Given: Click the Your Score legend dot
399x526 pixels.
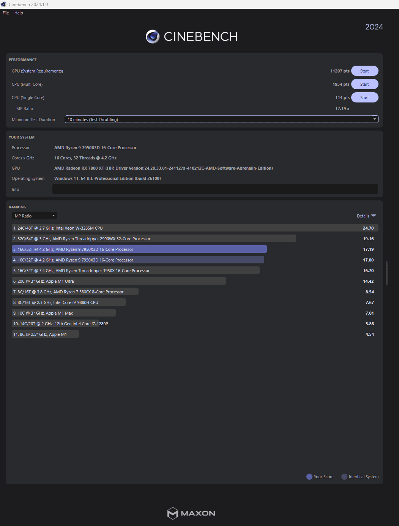Looking at the screenshot, I should click(x=309, y=477).
